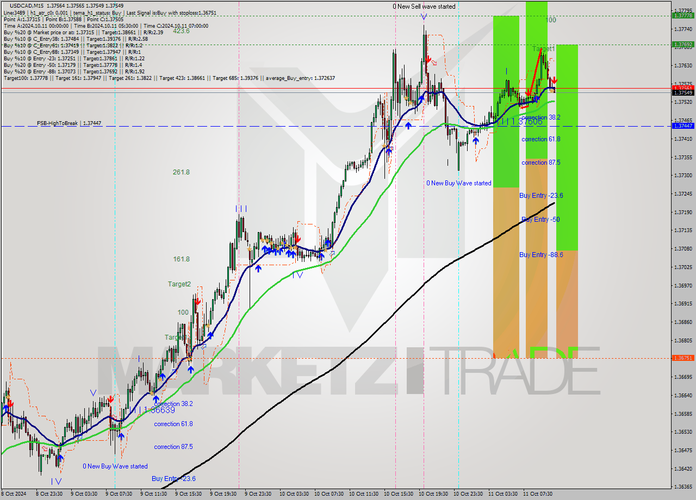Click the '10 Oct 19:30' time axis label

point(433,494)
